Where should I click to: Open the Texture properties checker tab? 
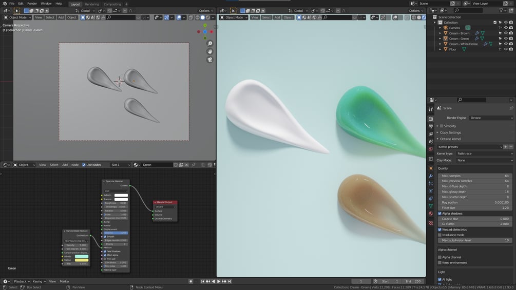(x=431, y=223)
